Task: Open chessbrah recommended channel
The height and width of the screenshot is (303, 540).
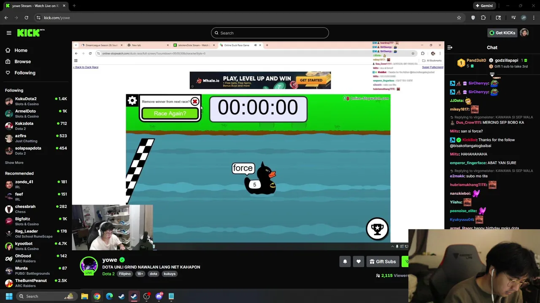Action: pos(36,209)
